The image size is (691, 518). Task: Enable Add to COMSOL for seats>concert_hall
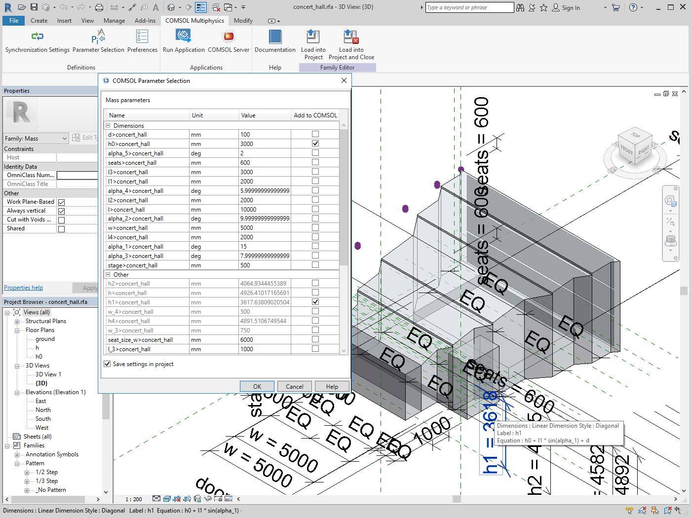[x=315, y=162]
